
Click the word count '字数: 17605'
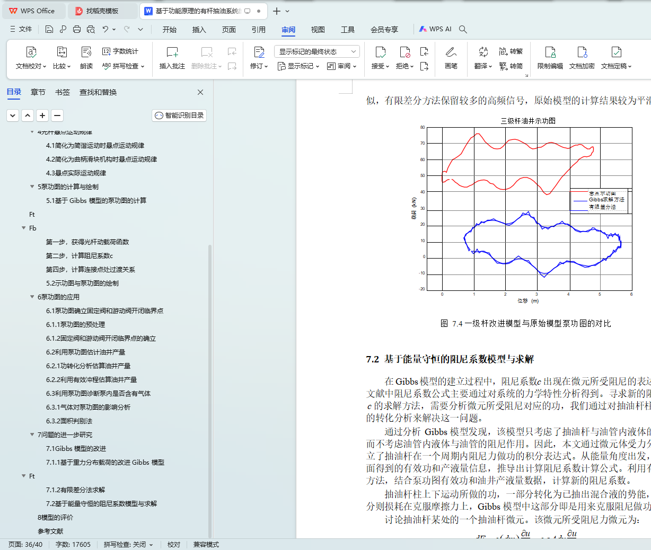(73, 544)
